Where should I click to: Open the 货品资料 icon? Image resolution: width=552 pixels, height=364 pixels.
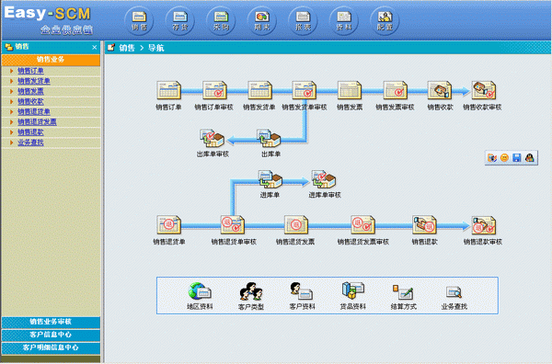(x=352, y=291)
